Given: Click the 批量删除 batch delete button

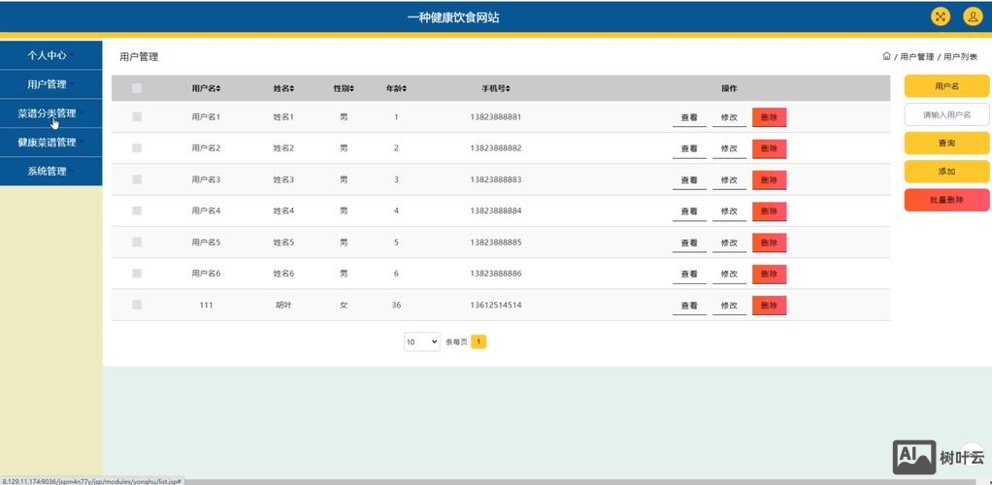Looking at the screenshot, I should coord(946,200).
